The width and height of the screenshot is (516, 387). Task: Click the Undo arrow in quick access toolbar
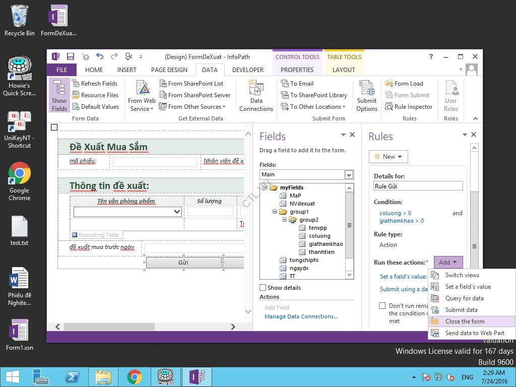pos(100,57)
